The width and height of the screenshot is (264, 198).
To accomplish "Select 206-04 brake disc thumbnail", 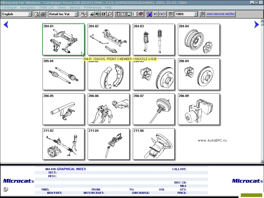I will click(199, 74).
